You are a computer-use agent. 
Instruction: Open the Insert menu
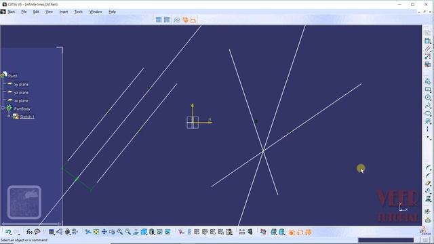click(64, 12)
